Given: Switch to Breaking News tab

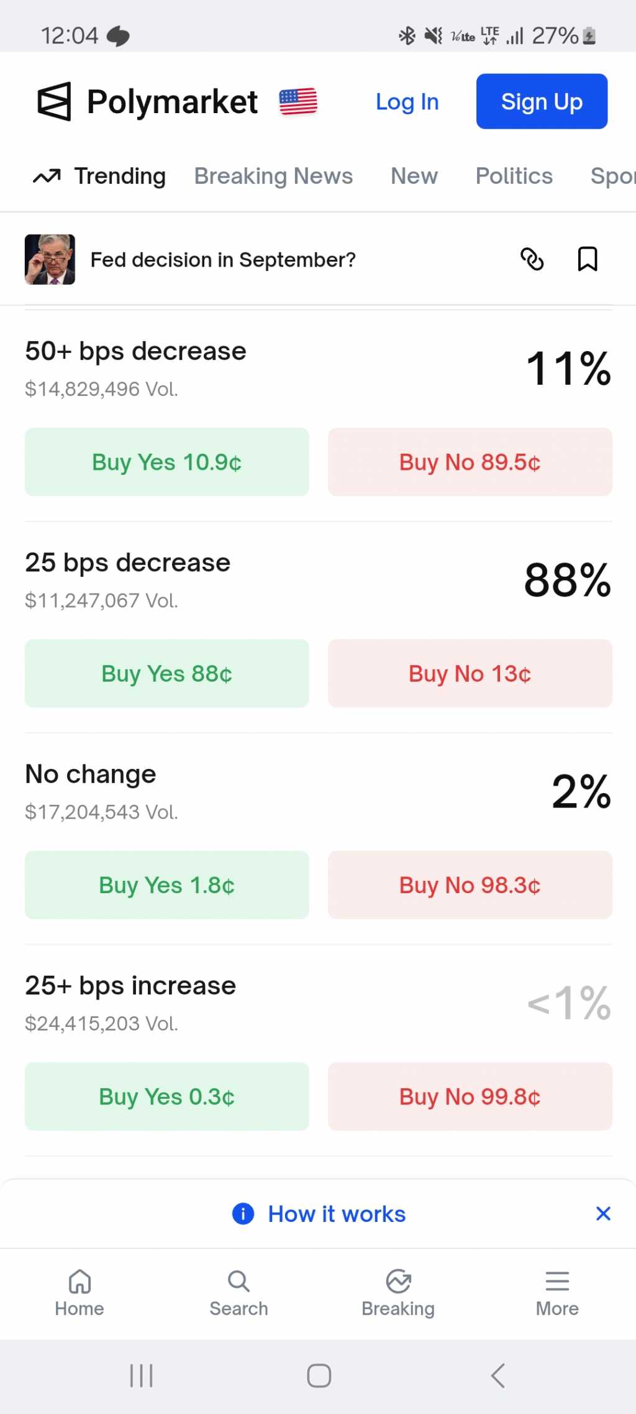Looking at the screenshot, I should (x=273, y=177).
